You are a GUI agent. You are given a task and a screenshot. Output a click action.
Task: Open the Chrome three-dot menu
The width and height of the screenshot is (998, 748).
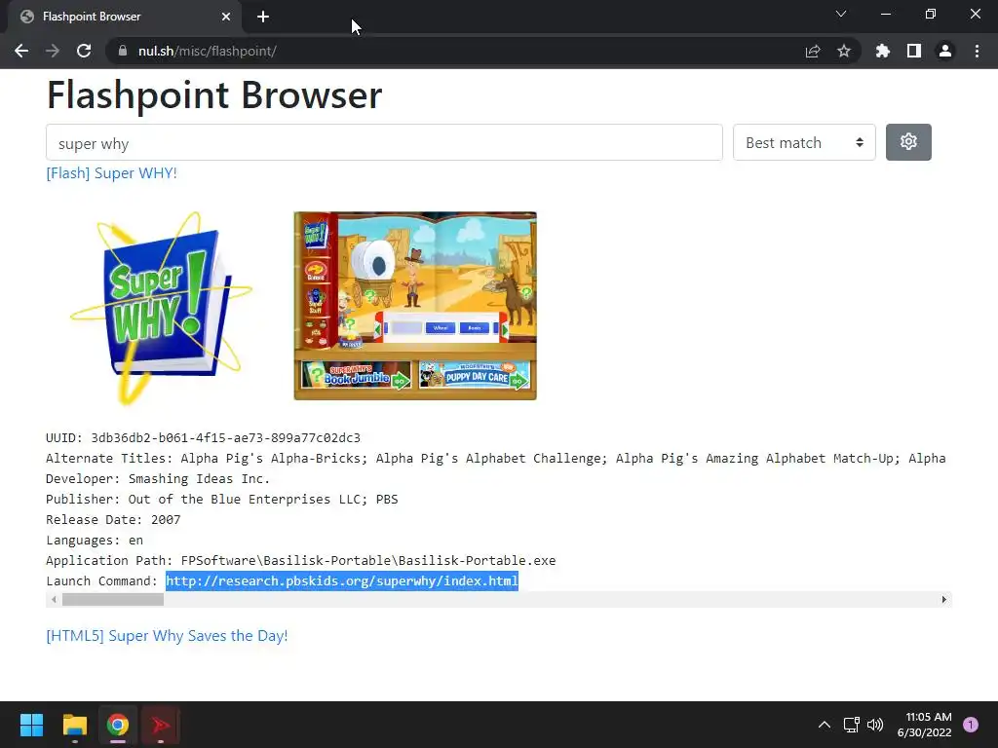click(x=977, y=51)
